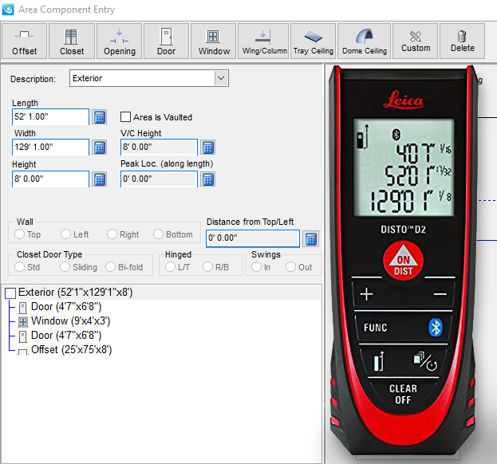This screenshot has height=464, width=497.
Task: Click the Height input field
Action: (x=51, y=179)
